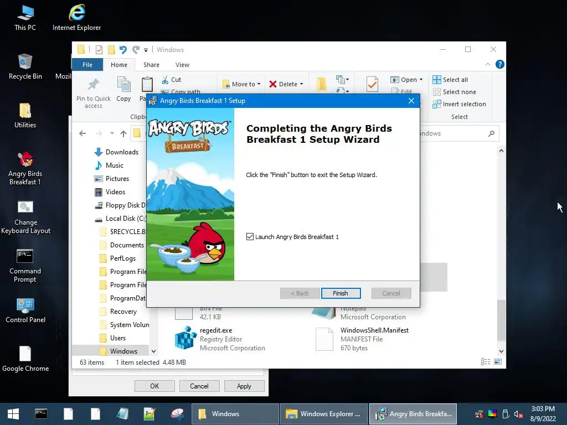Open Recycle Bin desktop icon
This screenshot has width=567, height=425.
(25, 67)
